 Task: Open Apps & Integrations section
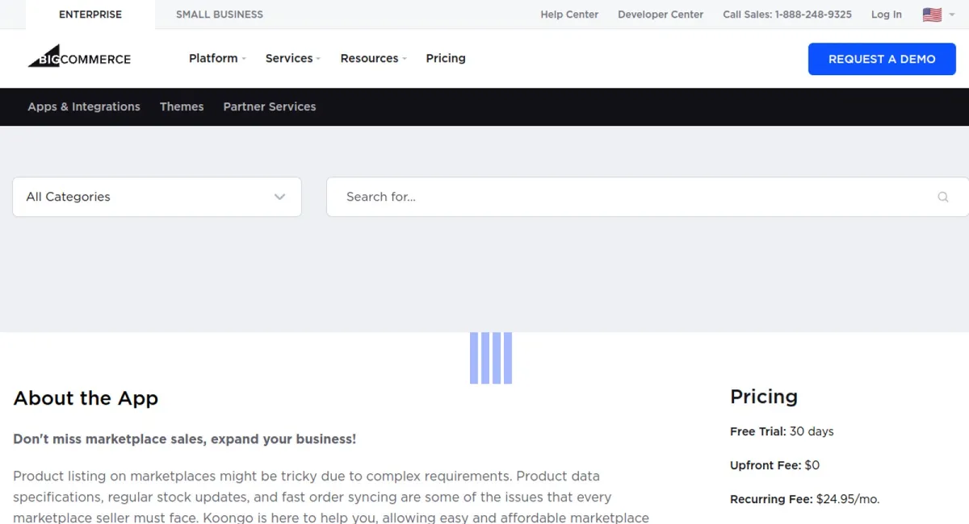pos(84,106)
